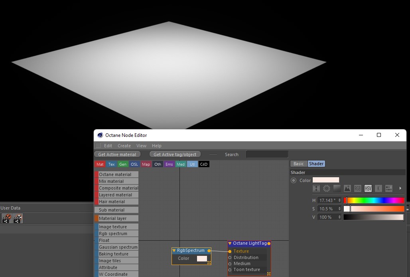
Task: Click the Medium input port
Action: (230, 264)
